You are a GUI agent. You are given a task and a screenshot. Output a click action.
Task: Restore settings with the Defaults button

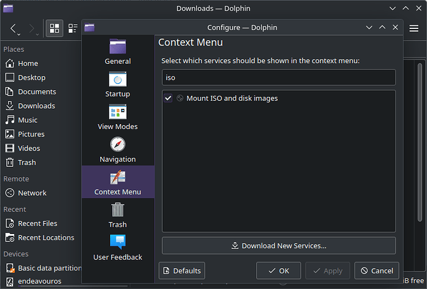pos(182,271)
